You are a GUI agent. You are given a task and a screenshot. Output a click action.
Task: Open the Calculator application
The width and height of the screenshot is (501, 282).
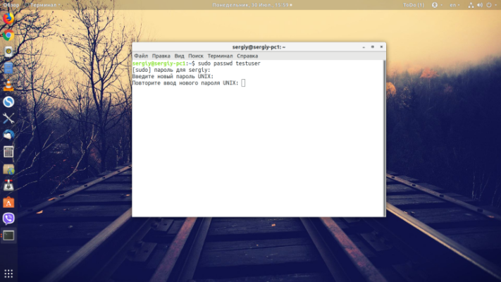click(8, 152)
